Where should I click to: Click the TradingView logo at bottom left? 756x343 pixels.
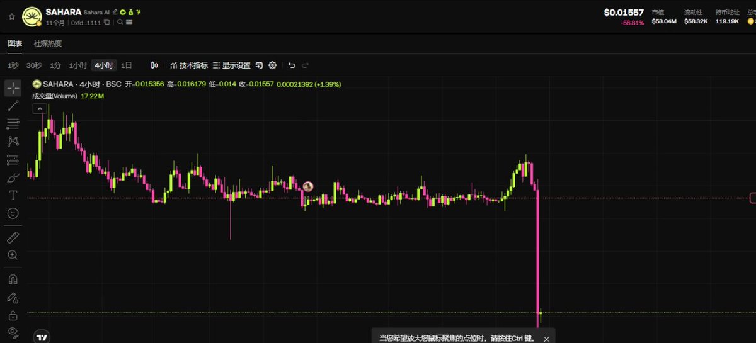click(x=42, y=337)
